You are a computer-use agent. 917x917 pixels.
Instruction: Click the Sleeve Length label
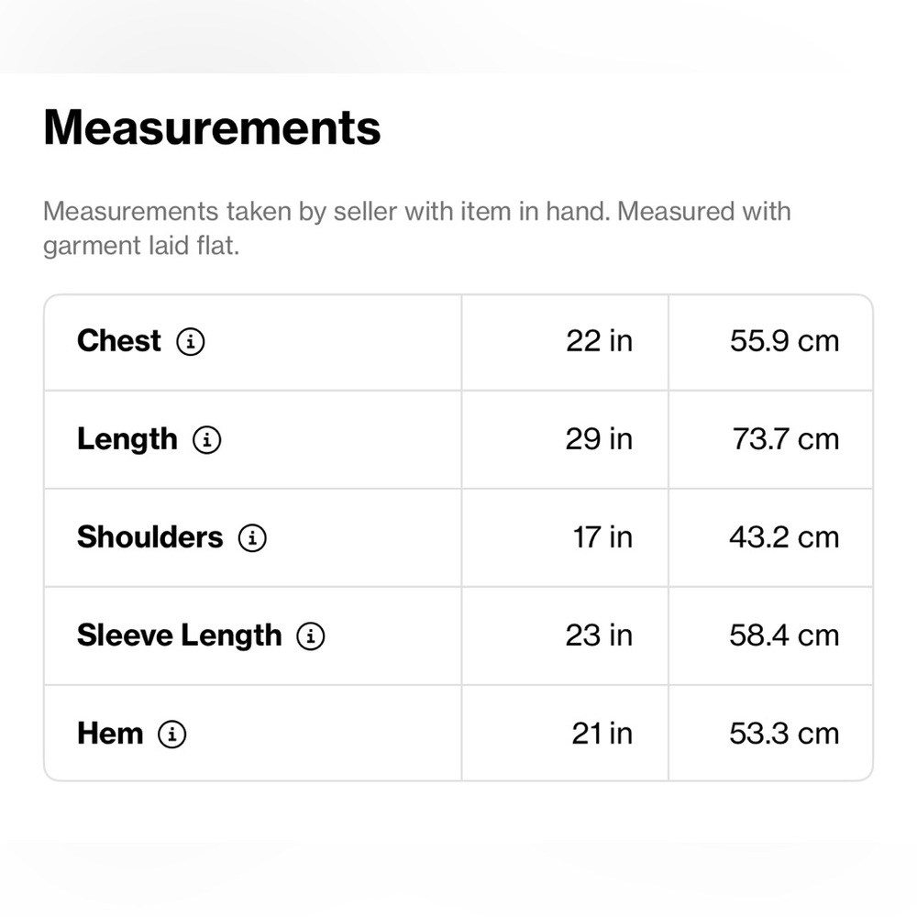(x=180, y=635)
